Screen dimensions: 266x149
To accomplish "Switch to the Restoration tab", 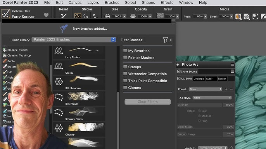I will pyautogui.click(x=222, y=79).
